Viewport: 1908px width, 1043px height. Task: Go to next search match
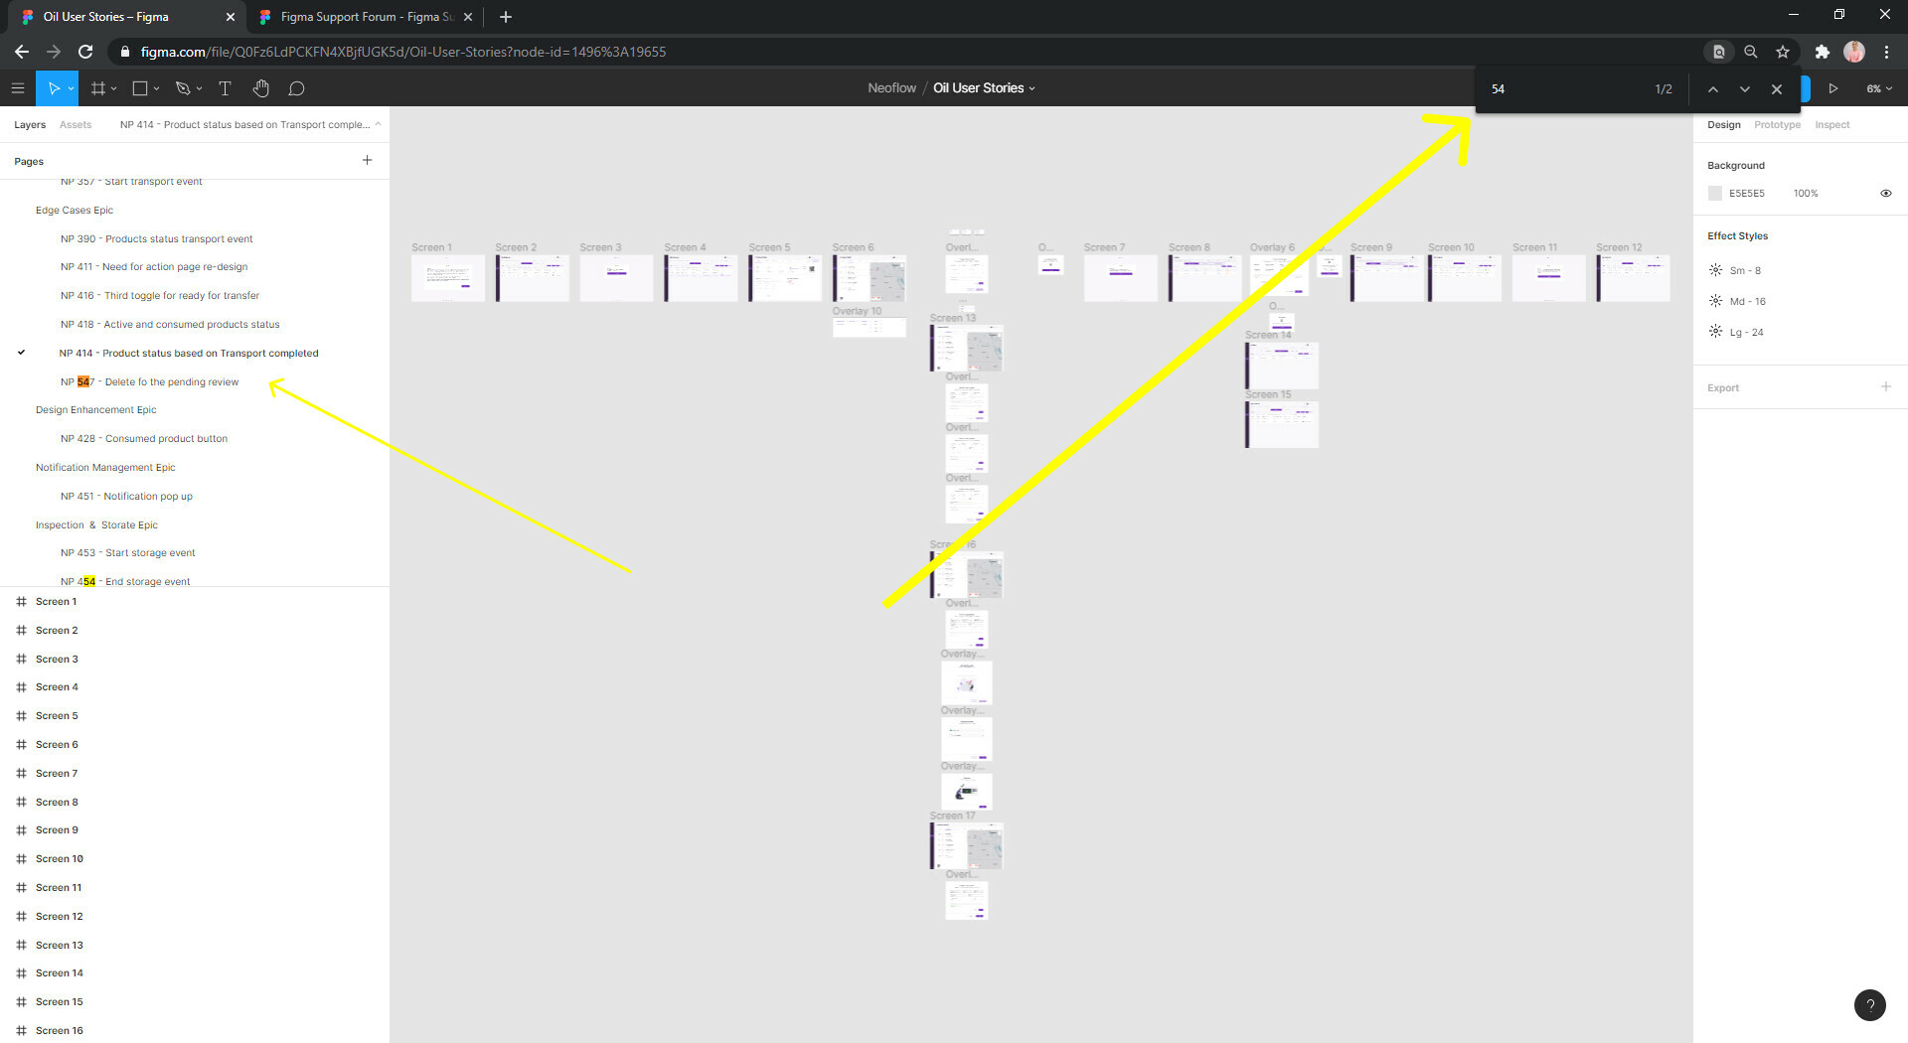click(x=1744, y=89)
